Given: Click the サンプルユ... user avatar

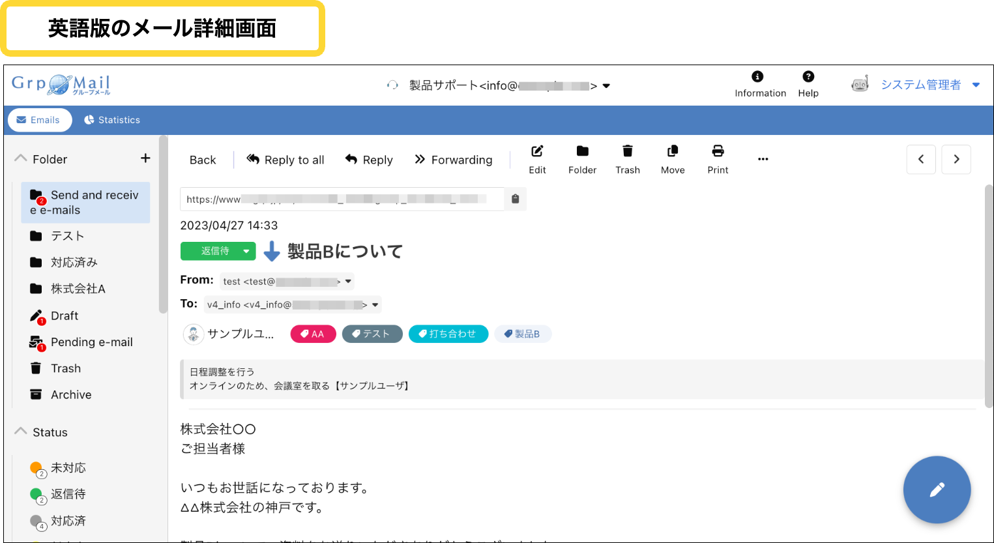Looking at the screenshot, I should tap(193, 334).
